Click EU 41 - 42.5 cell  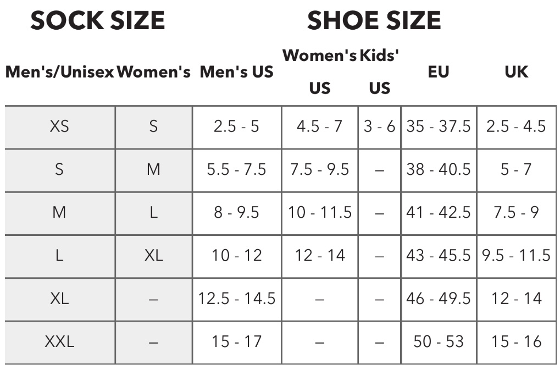click(x=439, y=212)
